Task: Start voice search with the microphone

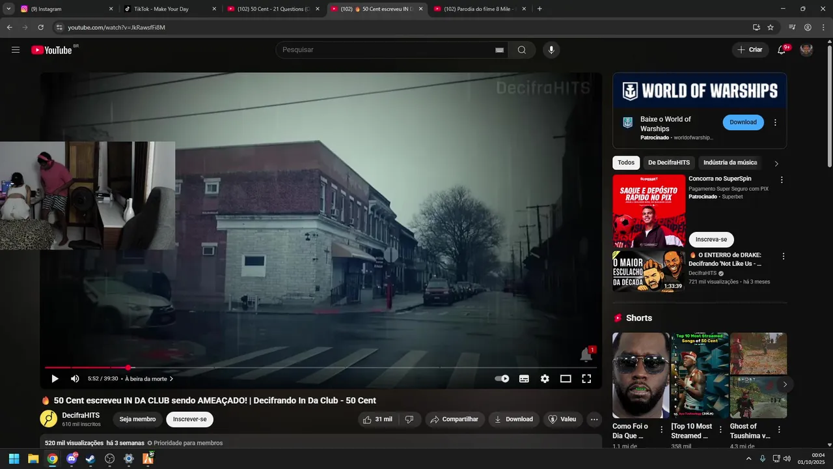Action: (x=551, y=50)
